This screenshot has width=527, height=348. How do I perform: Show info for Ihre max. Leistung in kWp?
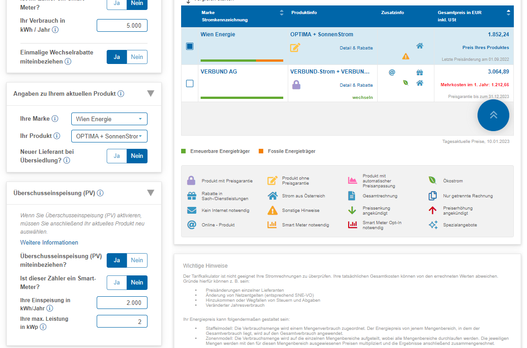(43, 327)
